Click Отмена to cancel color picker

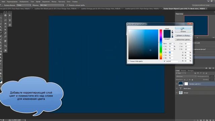[x=183, y=32]
